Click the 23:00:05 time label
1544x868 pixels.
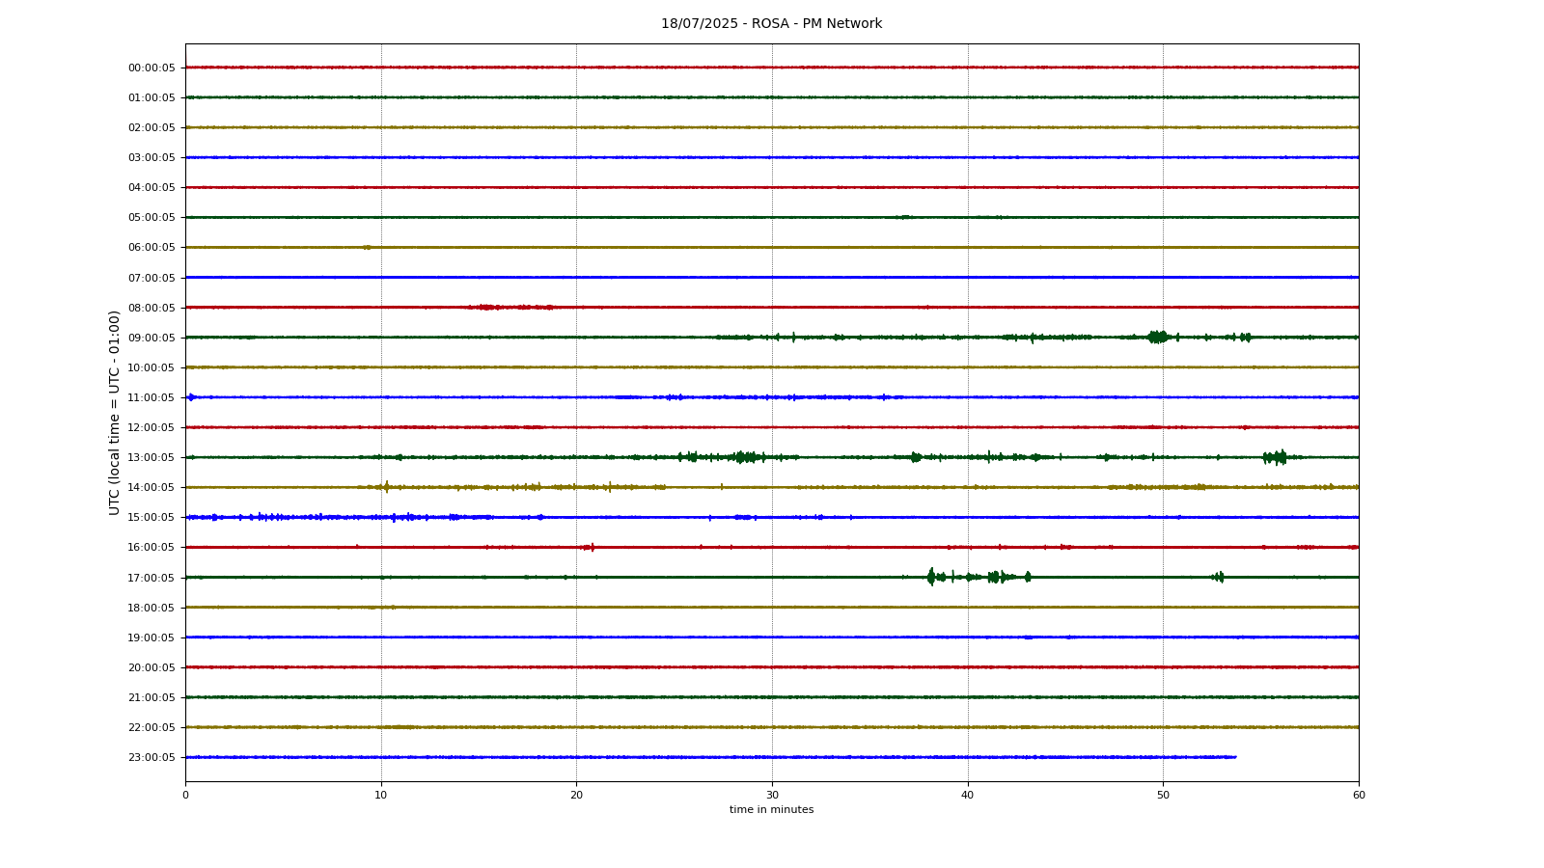point(152,757)
